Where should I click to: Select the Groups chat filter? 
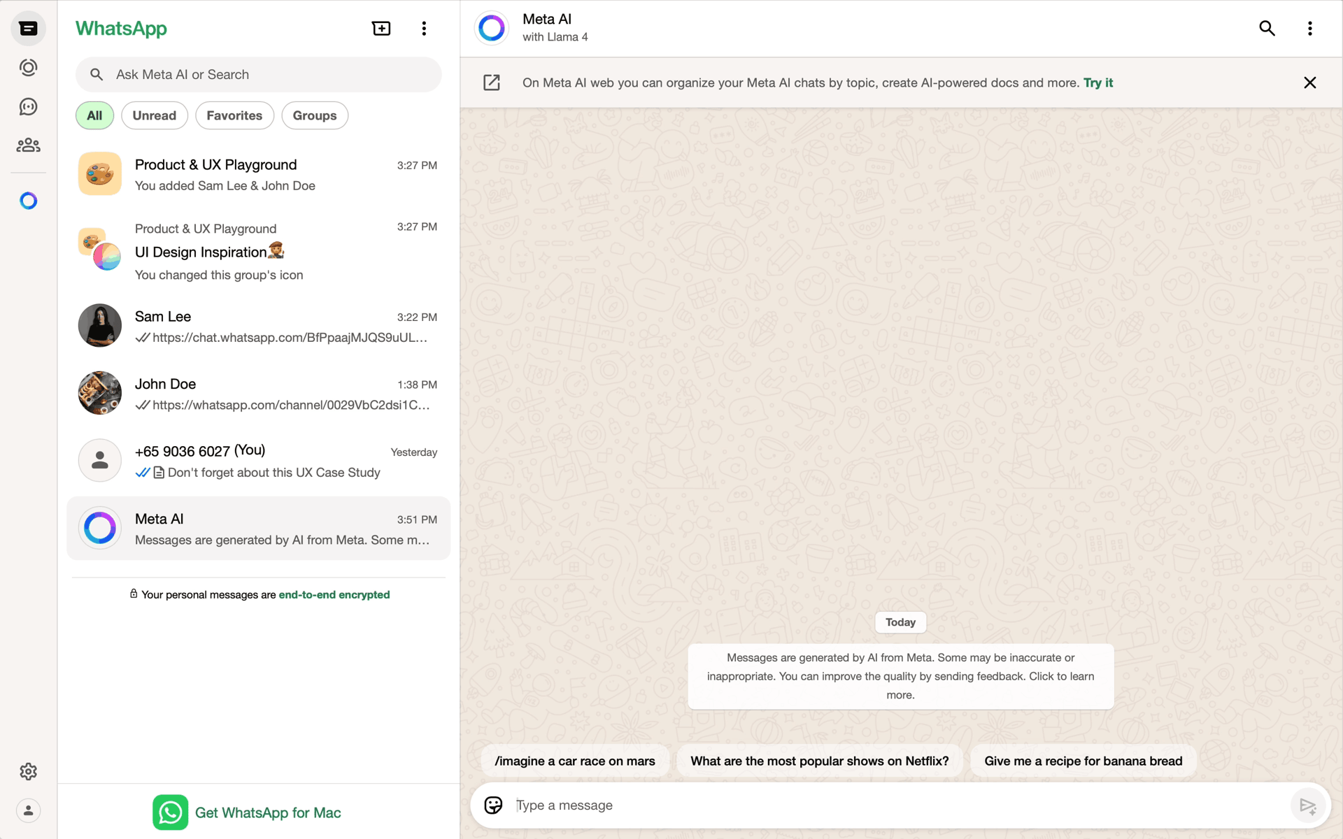(315, 115)
